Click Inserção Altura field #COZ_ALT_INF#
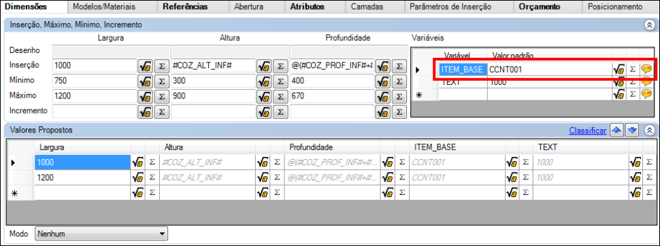This screenshot has height=246, width=660. point(214,66)
